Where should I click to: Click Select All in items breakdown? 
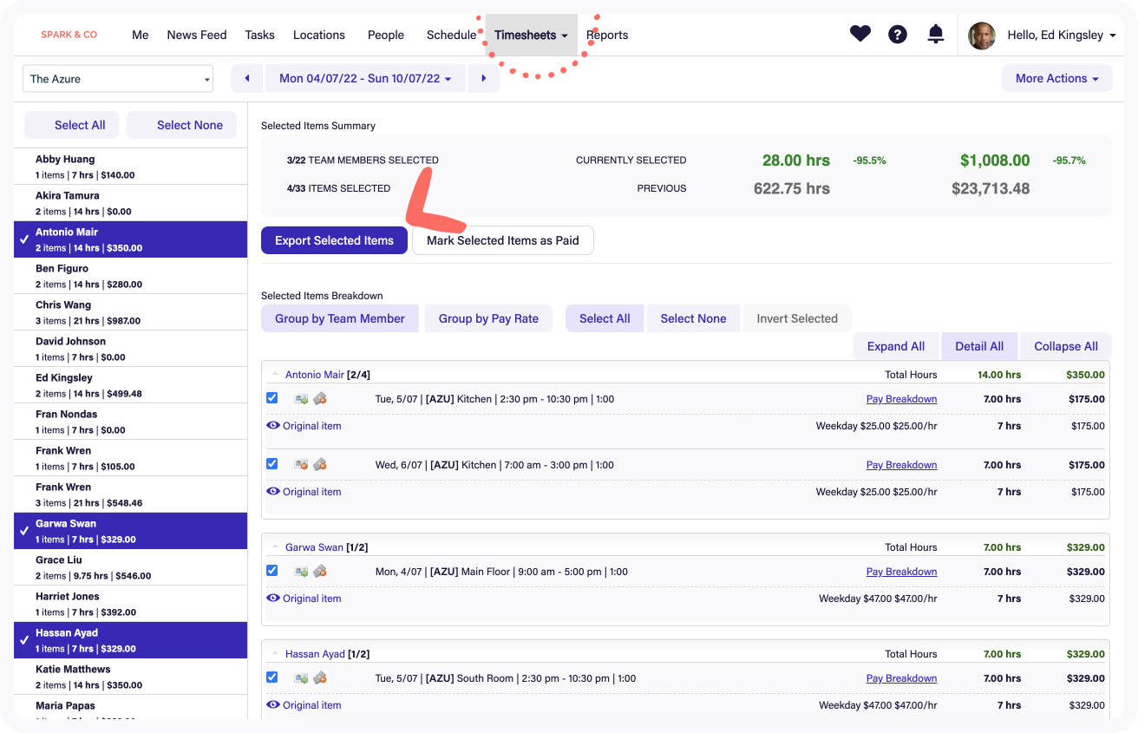pyautogui.click(x=605, y=318)
